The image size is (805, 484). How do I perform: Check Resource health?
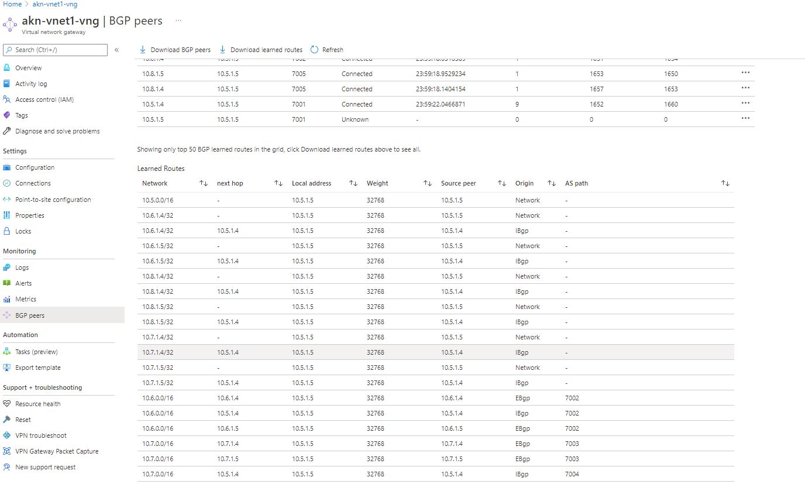pos(38,403)
